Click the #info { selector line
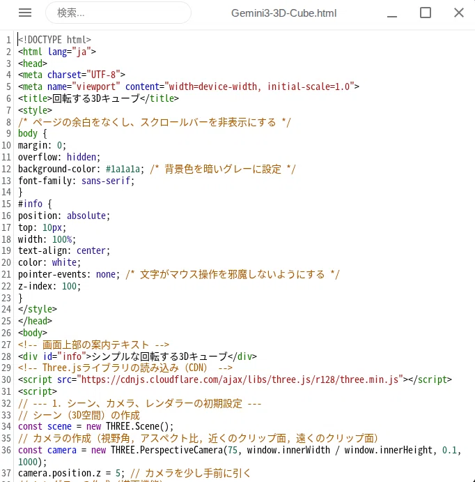This screenshot has width=475, height=482. [x=35, y=204]
